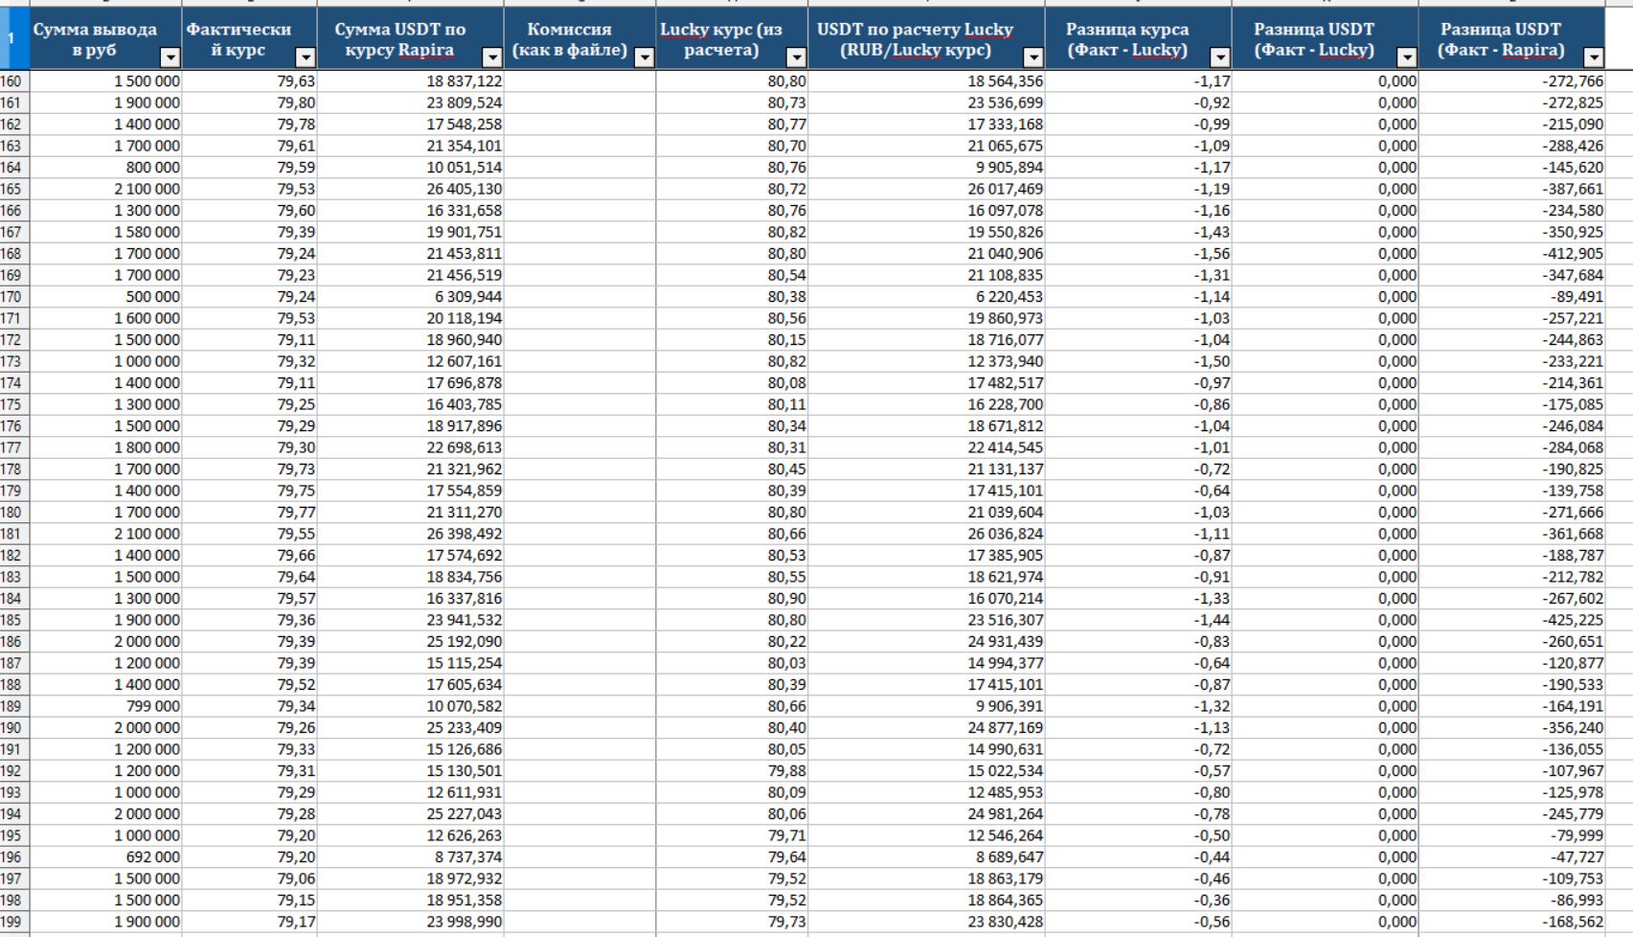Open Разница курса (Факт - Lucky) filter
Image resolution: width=1633 pixels, height=937 pixels.
point(1219,57)
